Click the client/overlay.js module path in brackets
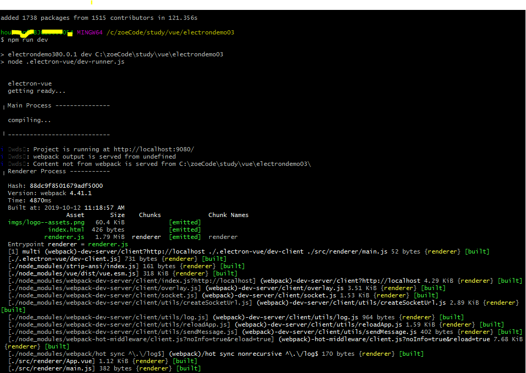The image size is (526, 373). click(104, 288)
